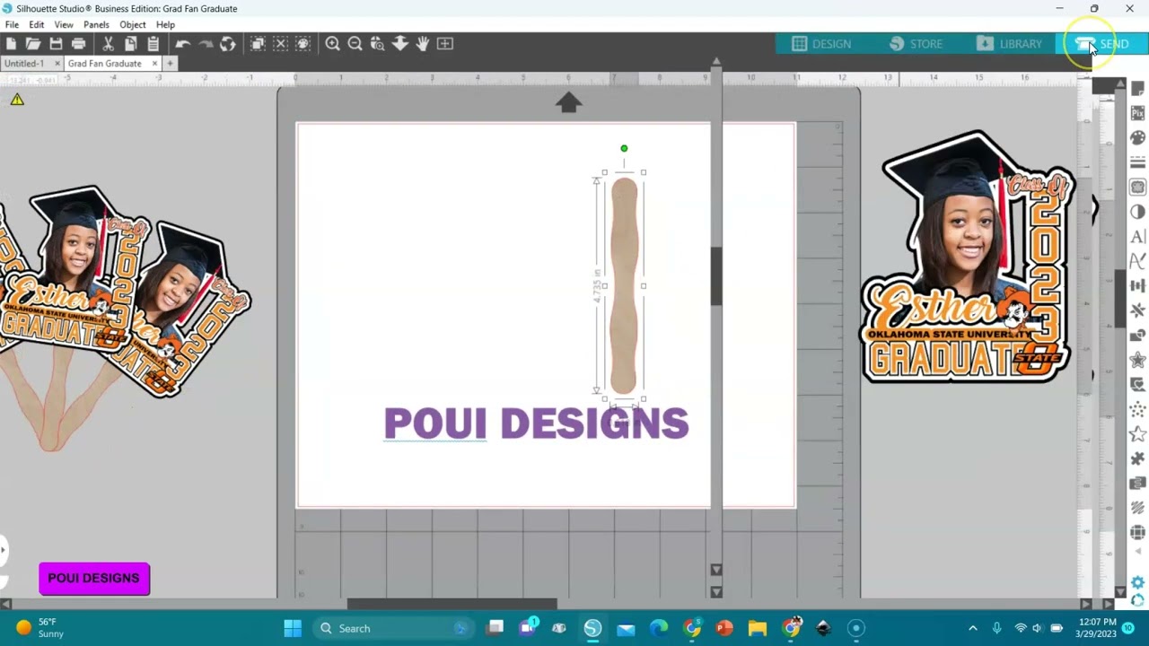
Task: Open the Text Style panel
Action: pos(1137,236)
